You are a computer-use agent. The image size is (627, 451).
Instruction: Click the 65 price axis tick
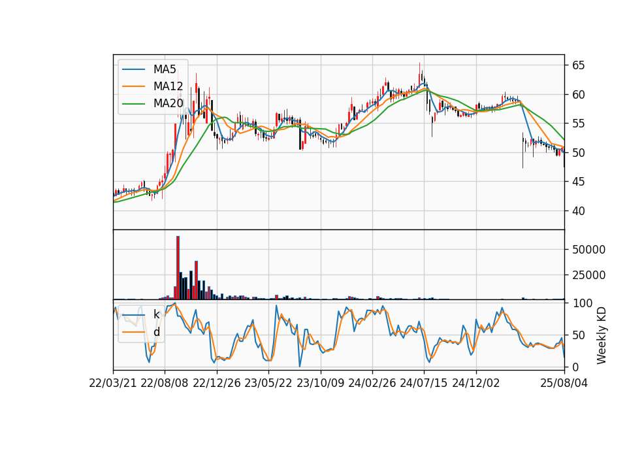578,65
